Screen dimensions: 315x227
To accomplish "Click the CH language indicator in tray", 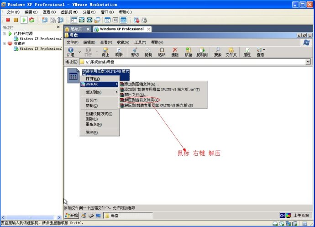I will pyautogui.click(x=283, y=216).
